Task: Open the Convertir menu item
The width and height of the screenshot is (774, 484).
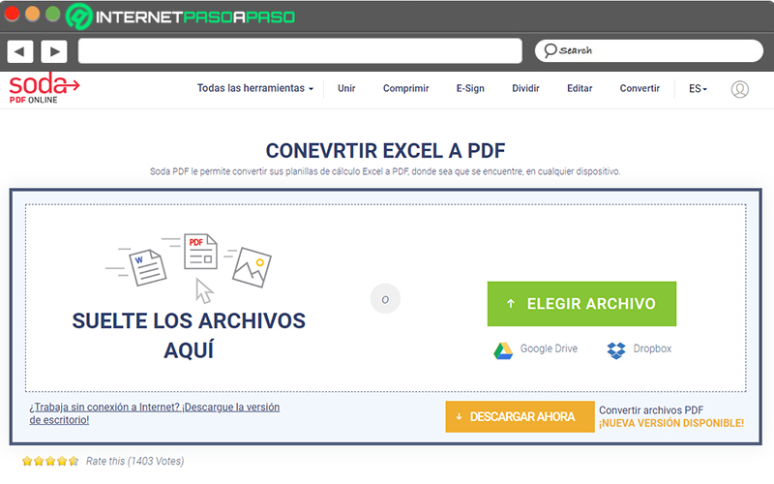Action: point(640,88)
